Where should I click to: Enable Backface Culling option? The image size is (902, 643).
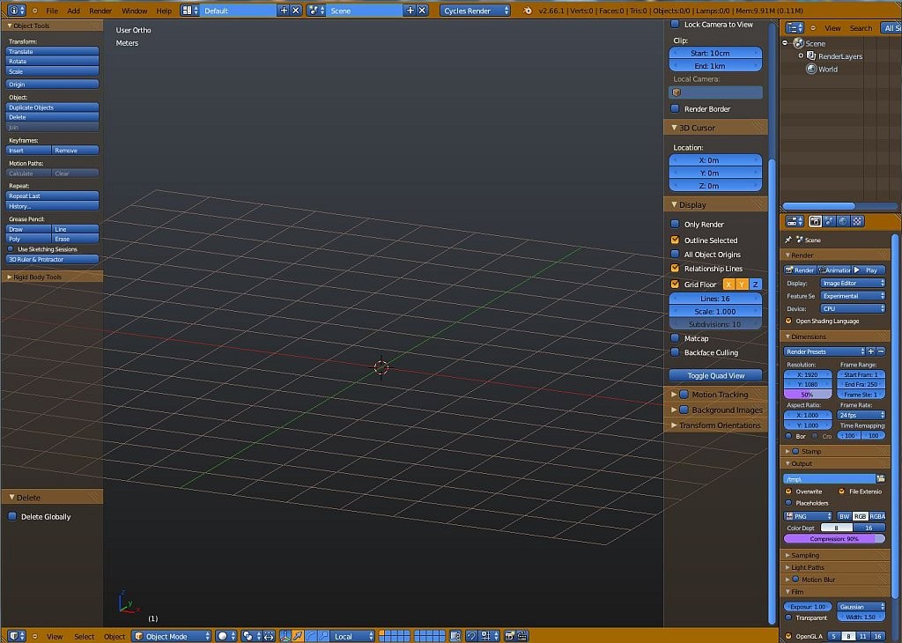pyautogui.click(x=676, y=352)
